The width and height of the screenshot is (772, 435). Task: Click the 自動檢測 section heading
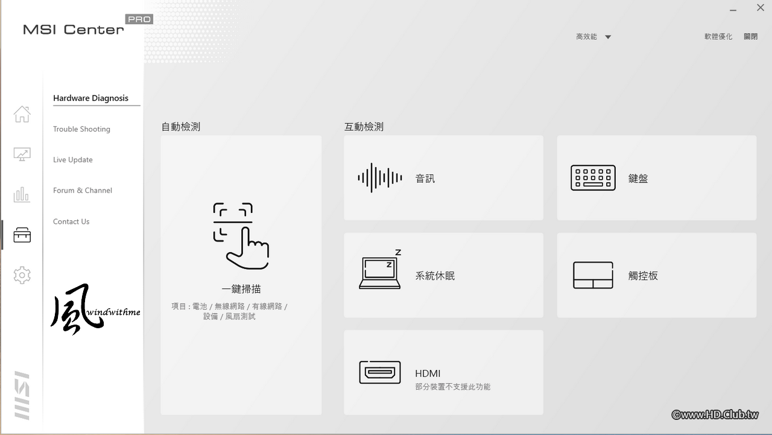(181, 127)
